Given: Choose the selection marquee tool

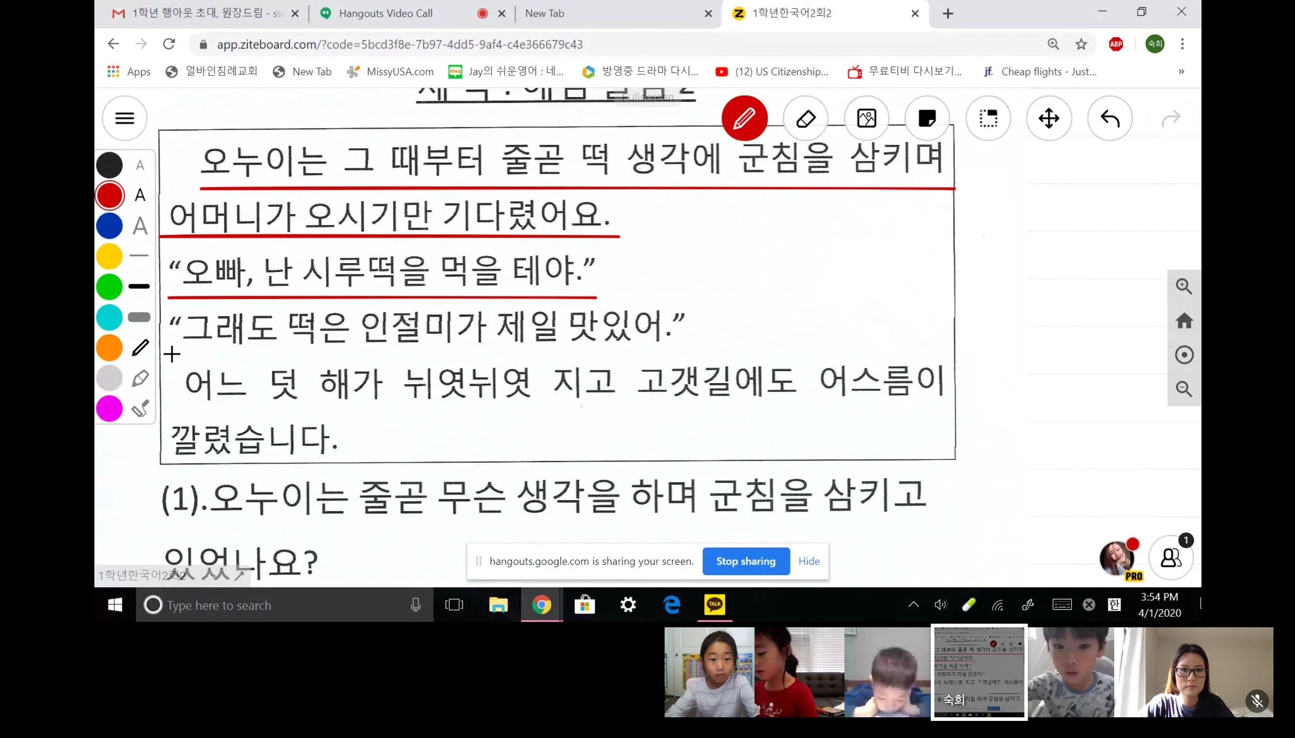Looking at the screenshot, I should [x=988, y=118].
